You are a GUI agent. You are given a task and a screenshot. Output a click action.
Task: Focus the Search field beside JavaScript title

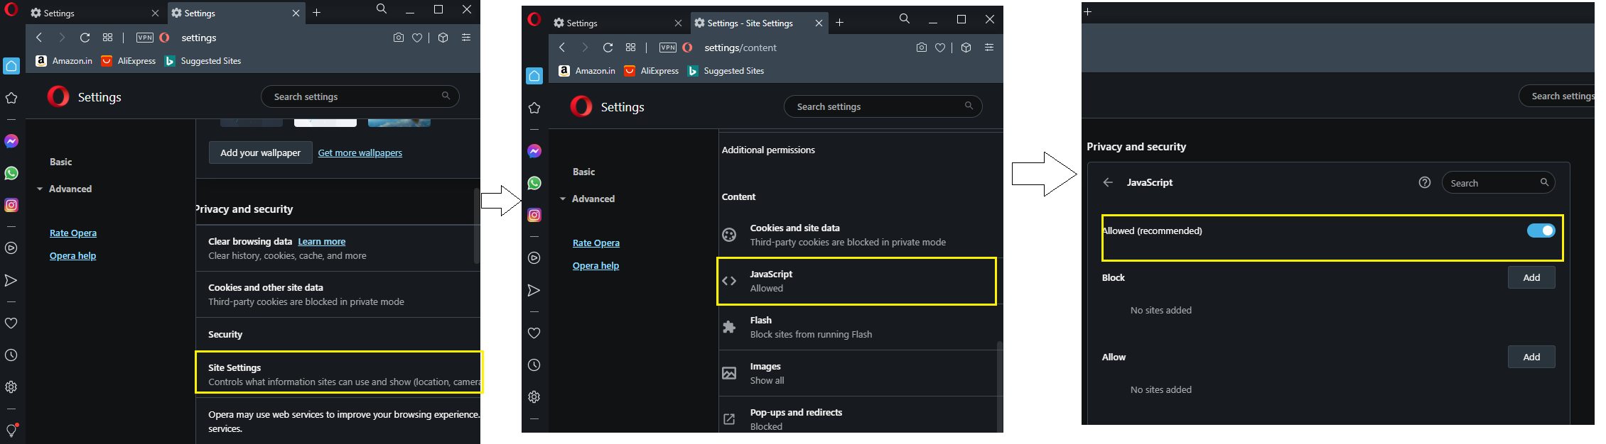(x=1492, y=183)
